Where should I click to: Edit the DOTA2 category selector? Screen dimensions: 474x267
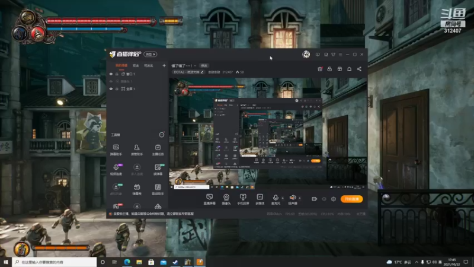(x=188, y=72)
